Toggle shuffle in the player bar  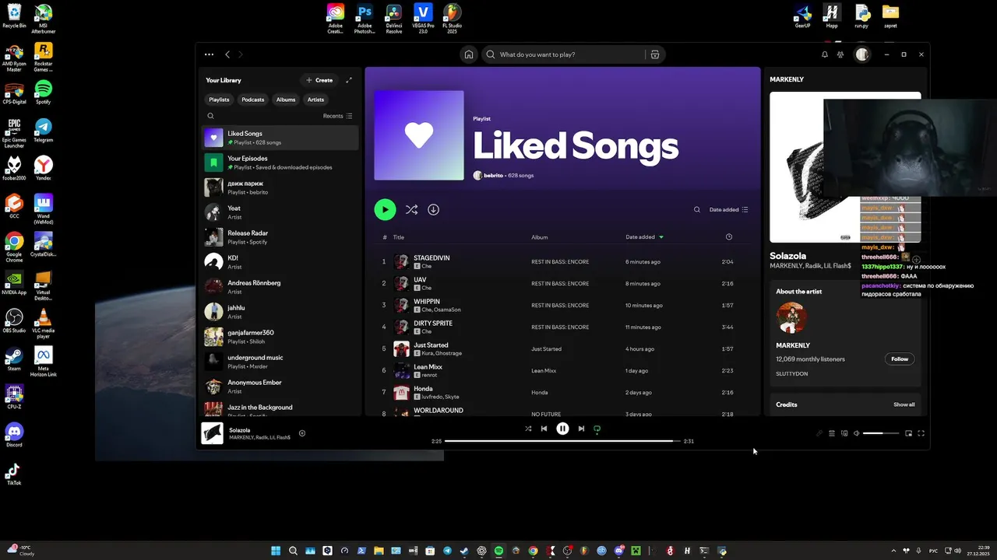tap(528, 429)
